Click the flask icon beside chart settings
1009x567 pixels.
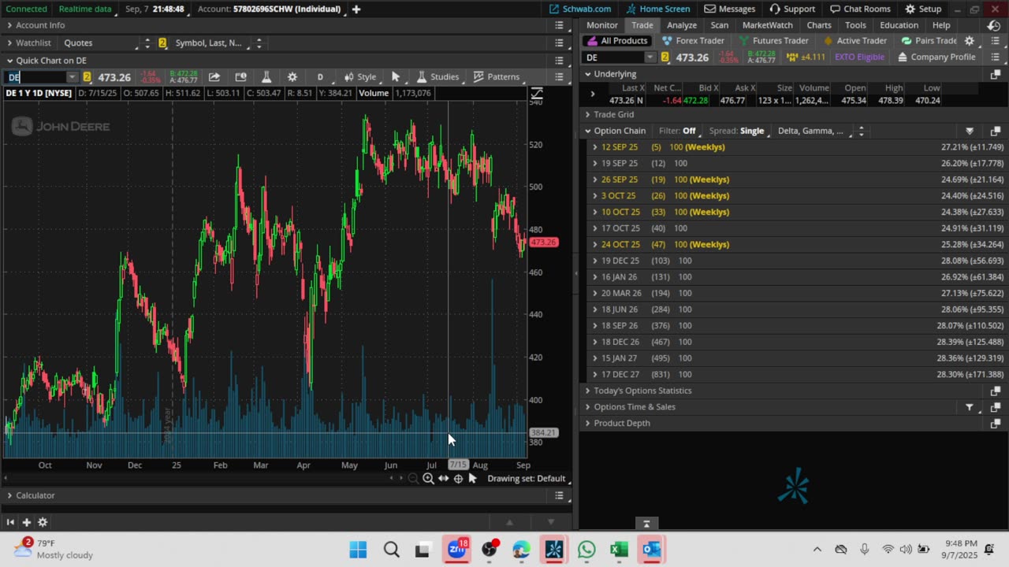[x=266, y=77]
